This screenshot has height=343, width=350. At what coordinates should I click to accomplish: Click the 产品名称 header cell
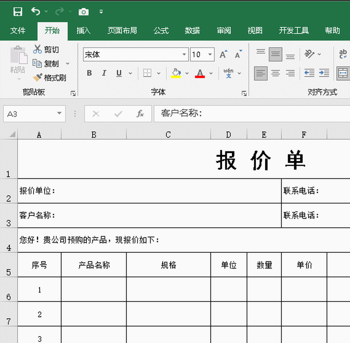pyautogui.click(x=94, y=265)
